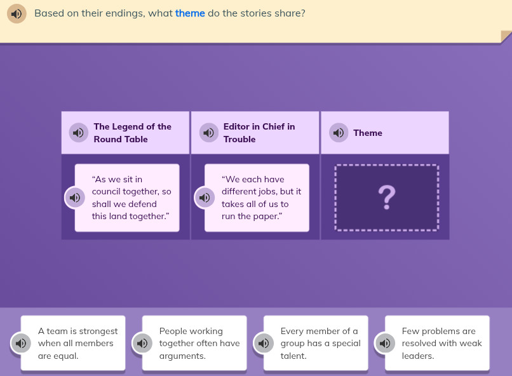The image size is (512, 376).
Task: Click the 'We each have different jobs' quote card
Action: click(x=261, y=198)
